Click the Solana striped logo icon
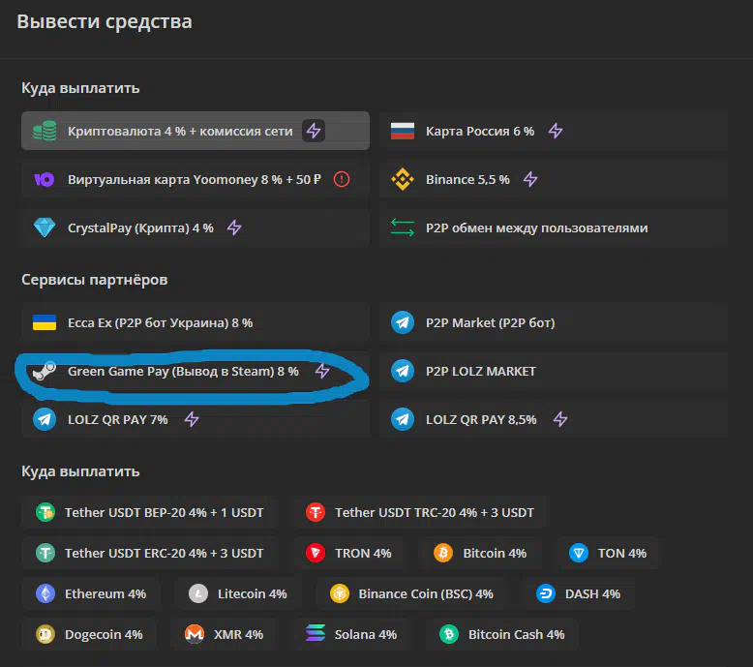The height and width of the screenshot is (667, 753). [316, 633]
